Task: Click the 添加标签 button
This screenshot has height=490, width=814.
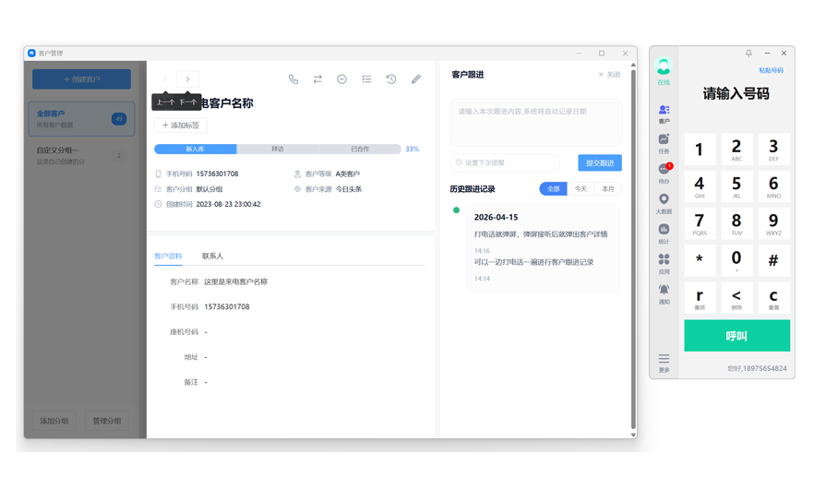Action: 181,125
